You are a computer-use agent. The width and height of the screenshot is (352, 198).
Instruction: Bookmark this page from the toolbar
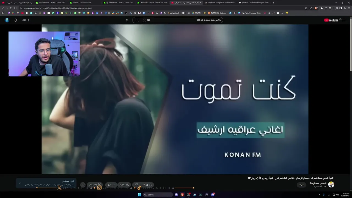pyautogui.click(x=15, y=8)
